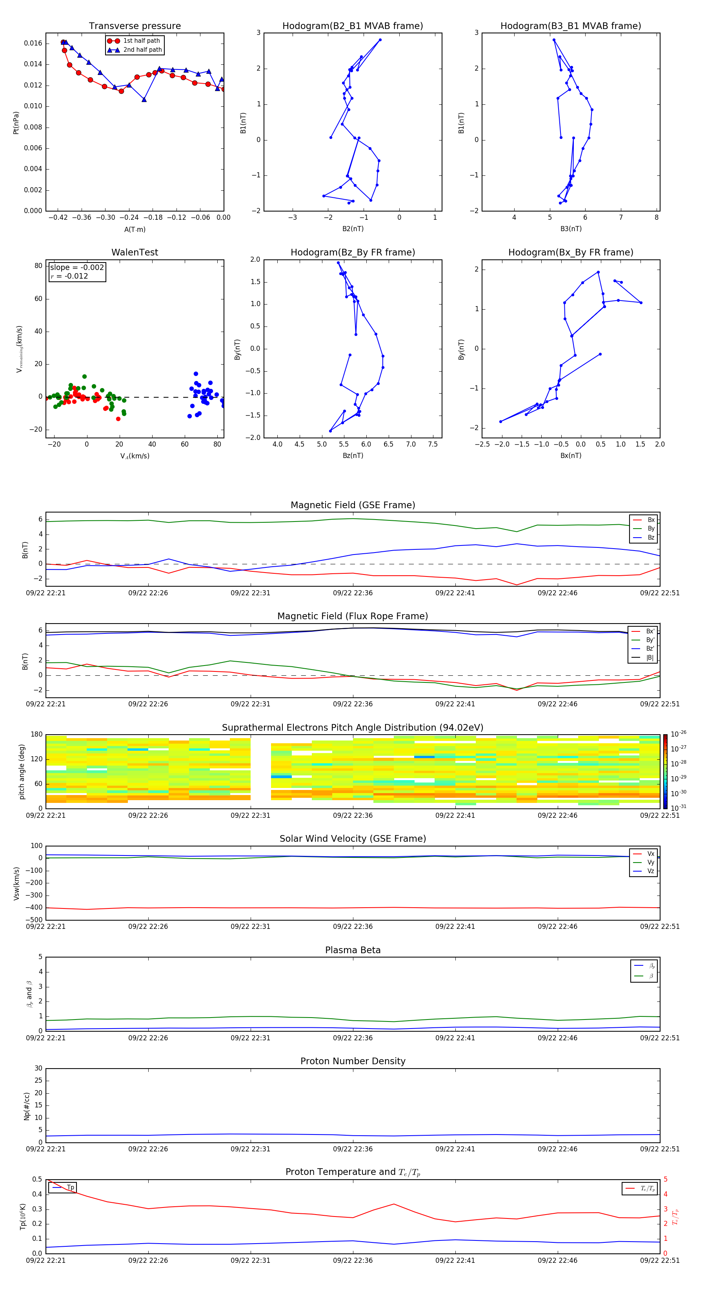Select "Vx" in the solar wind legend
706x1295 pixels.
tap(644, 854)
